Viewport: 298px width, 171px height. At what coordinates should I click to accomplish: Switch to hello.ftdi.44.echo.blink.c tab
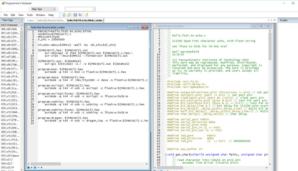pyautogui.click(x=51, y=20)
